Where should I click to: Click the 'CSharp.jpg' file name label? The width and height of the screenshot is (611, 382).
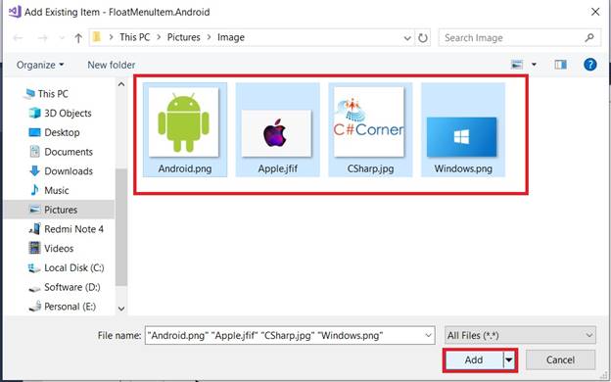point(370,168)
